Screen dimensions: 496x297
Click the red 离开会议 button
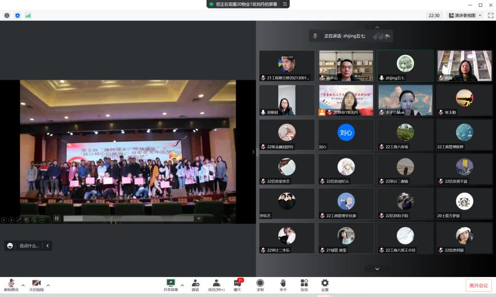click(478, 286)
